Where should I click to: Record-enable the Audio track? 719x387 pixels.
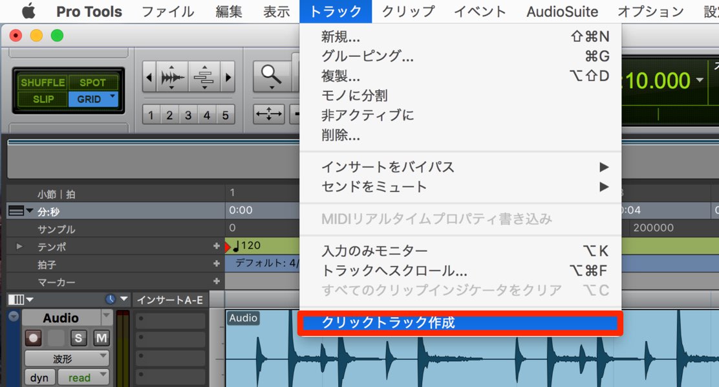click(x=33, y=338)
